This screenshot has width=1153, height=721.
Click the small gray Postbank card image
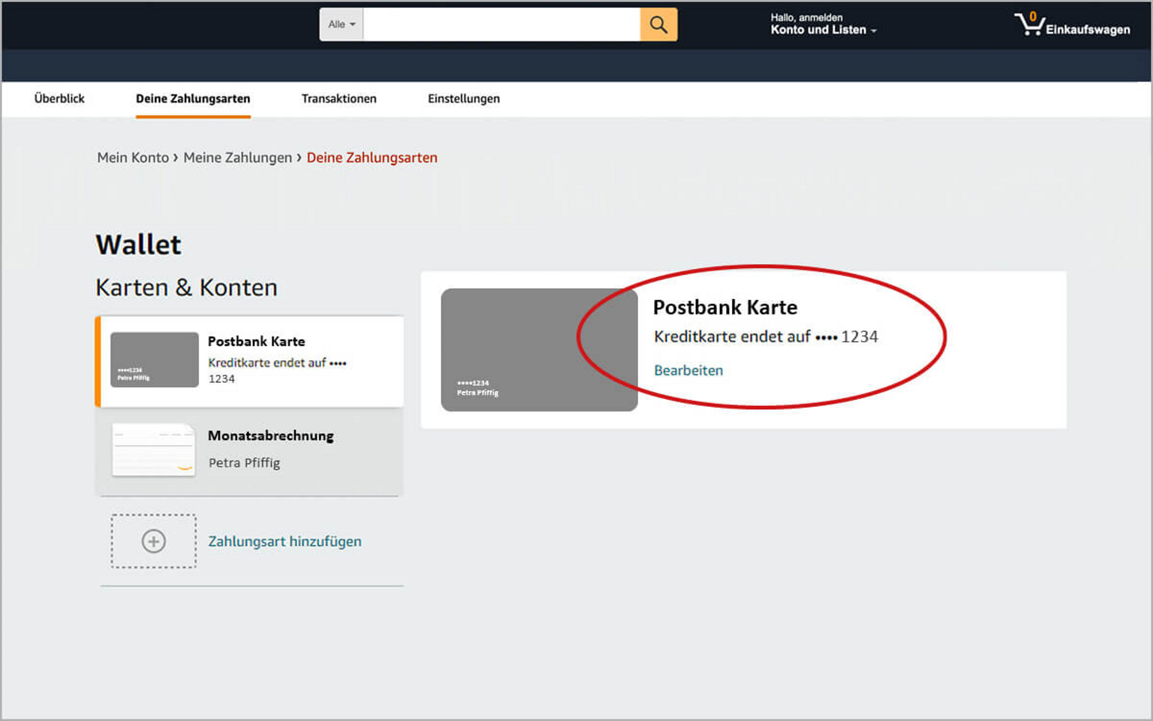coord(154,360)
